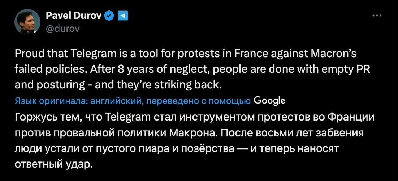The image size is (398, 181).
Task: Click the Google logo in translation notice
Action: [x=269, y=100]
